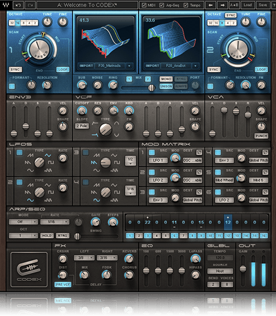Click the output GAIN slider handle
Viewport: 276px width, 316px height.
(x=243, y=269)
